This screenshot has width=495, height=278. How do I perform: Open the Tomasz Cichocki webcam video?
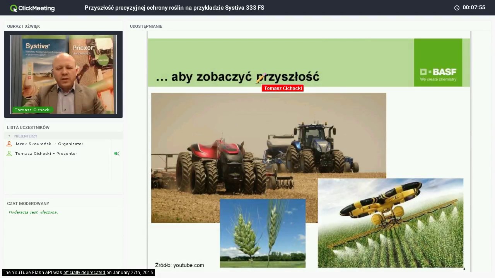(63, 75)
